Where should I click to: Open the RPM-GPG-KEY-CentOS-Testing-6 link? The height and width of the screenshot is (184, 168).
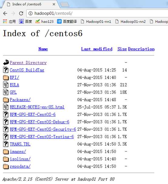coord(42,137)
